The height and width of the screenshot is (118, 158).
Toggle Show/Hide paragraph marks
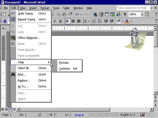coord(125,14)
